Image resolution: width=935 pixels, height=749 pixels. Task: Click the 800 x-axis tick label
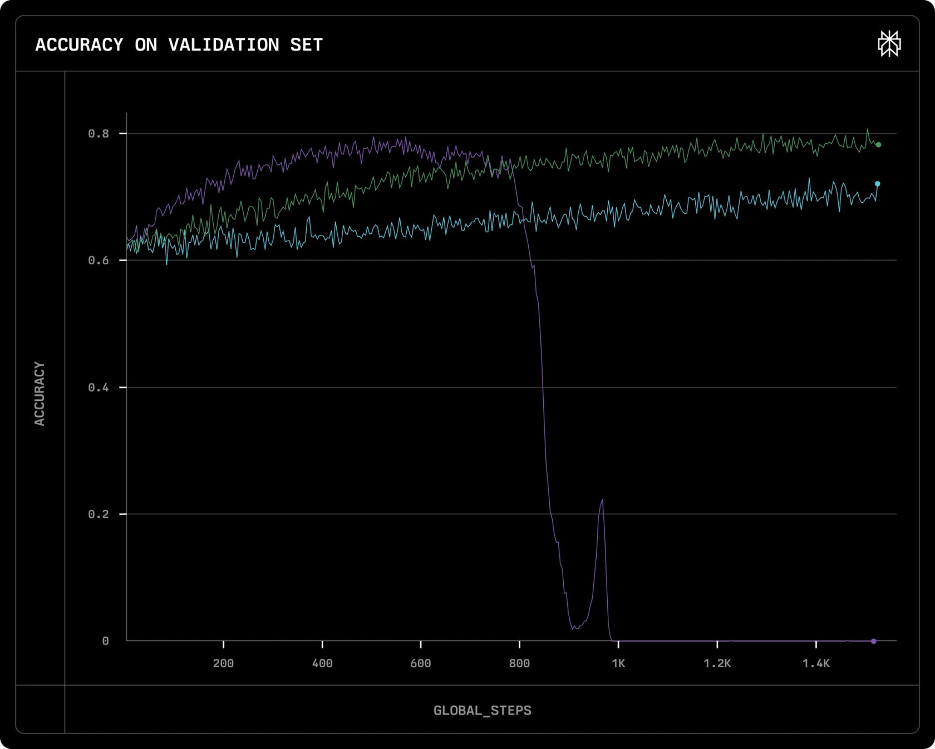point(519,663)
